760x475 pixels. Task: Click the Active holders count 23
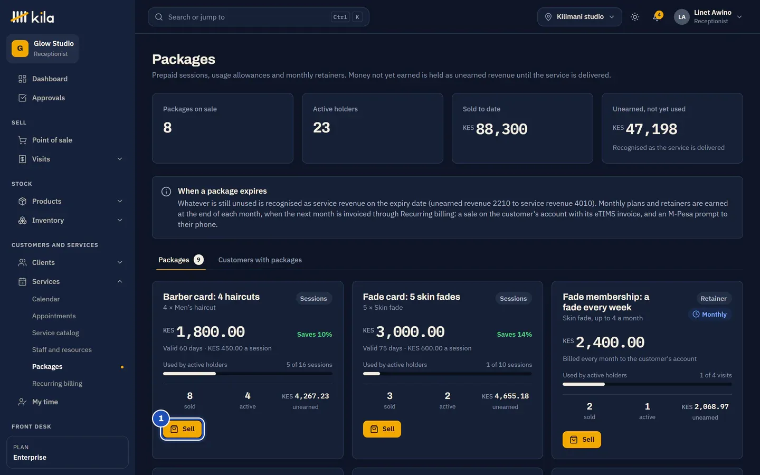[x=321, y=128]
